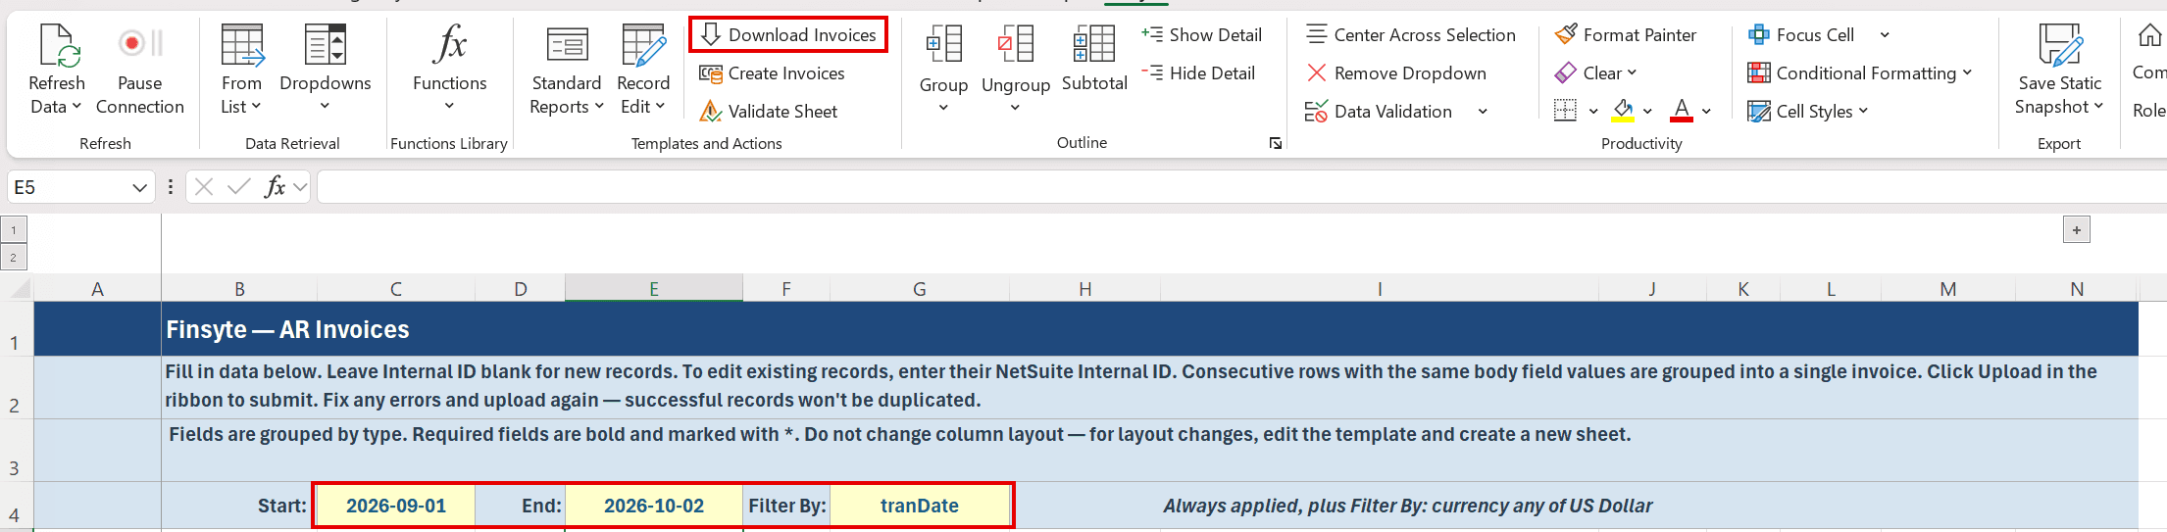The image size is (2167, 532).
Task: Click the formula bar options dots
Action: [171, 186]
